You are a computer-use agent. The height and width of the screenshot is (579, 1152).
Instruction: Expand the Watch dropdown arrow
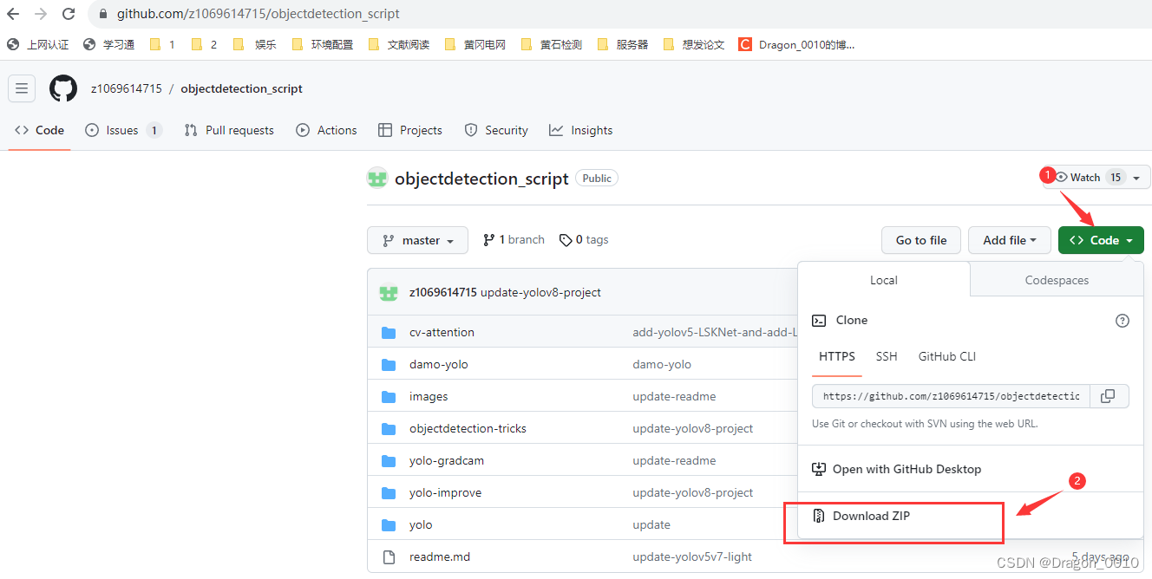coord(1136,178)
